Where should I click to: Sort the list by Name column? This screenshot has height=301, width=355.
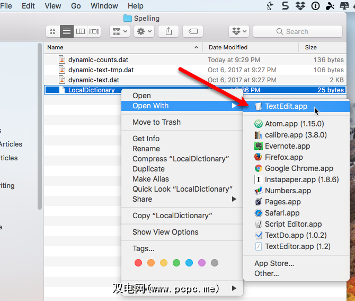pos(123,47)
